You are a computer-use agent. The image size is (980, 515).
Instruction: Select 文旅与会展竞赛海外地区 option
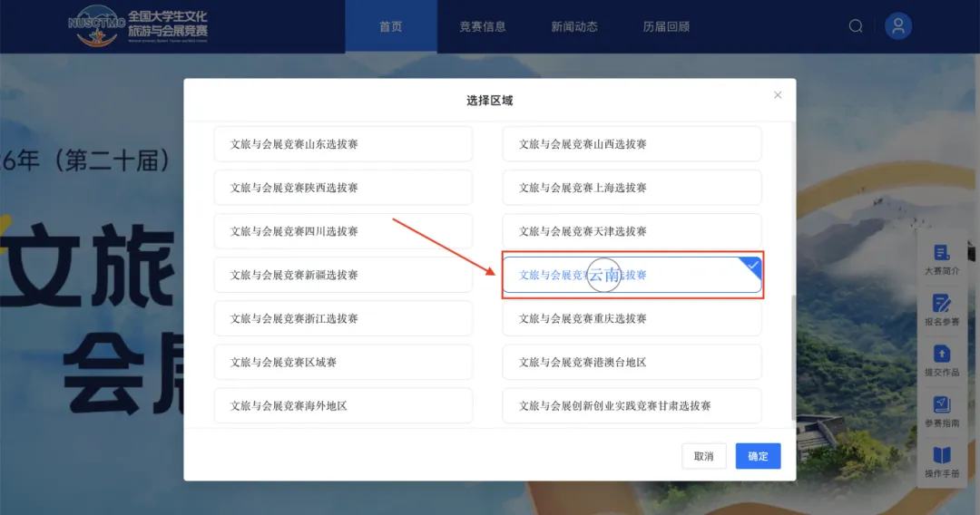coord(343,406)
